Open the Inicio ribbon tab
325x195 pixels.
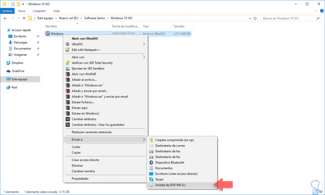(x=22, y=11)
